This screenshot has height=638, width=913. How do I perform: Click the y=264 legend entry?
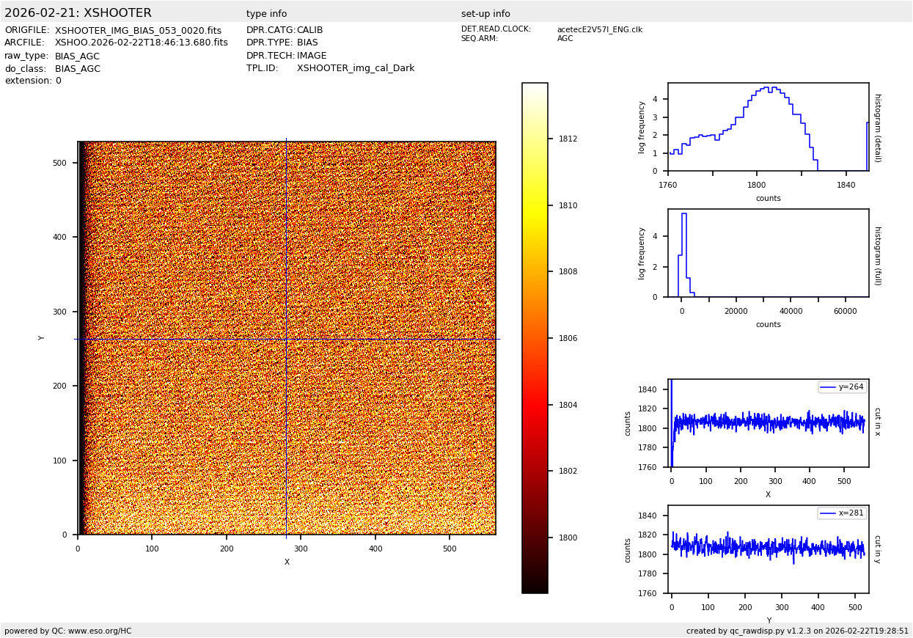[x=842, y=387]
